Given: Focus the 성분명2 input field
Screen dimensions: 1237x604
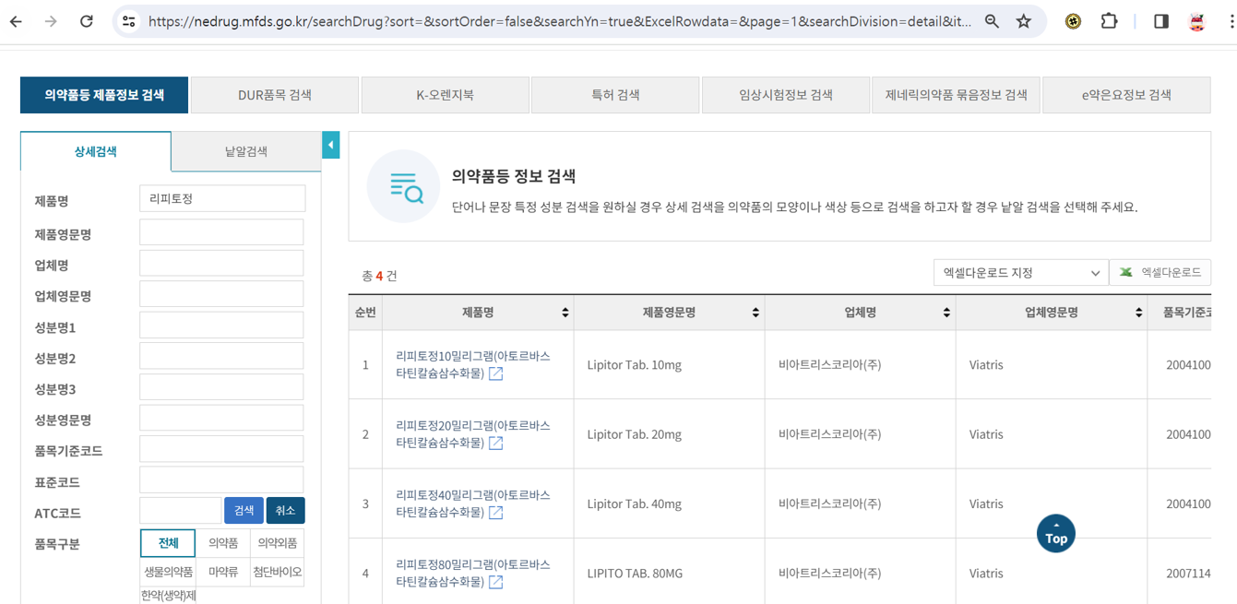Looking at the screenshot, I should tap(222, 356).
